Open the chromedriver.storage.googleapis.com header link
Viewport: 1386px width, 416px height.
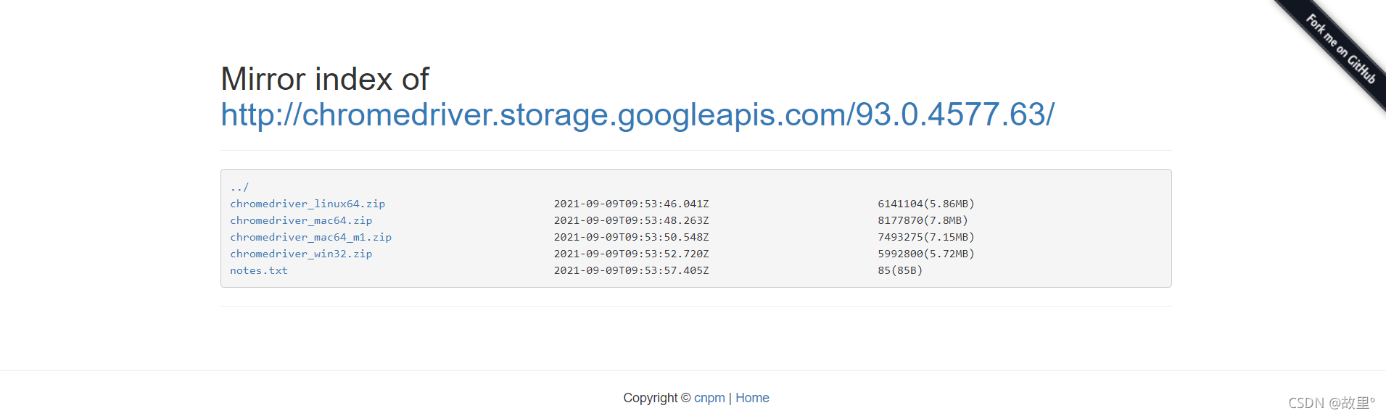(x=638, y=115)
